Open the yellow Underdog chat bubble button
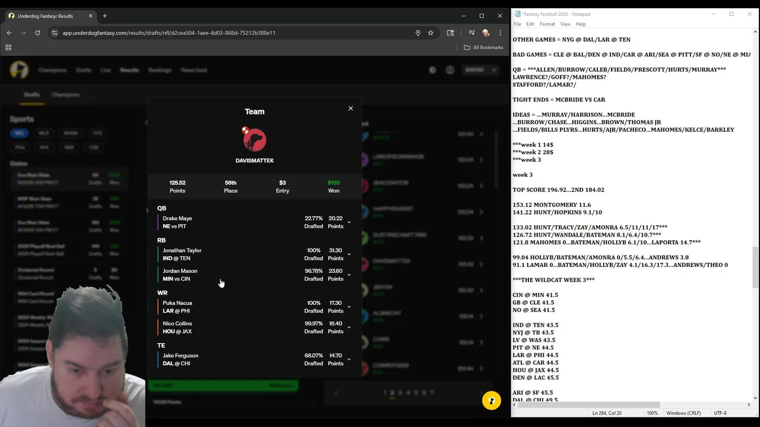The width and height of the screenshot is (760, 427). click(x=491, y=401)
